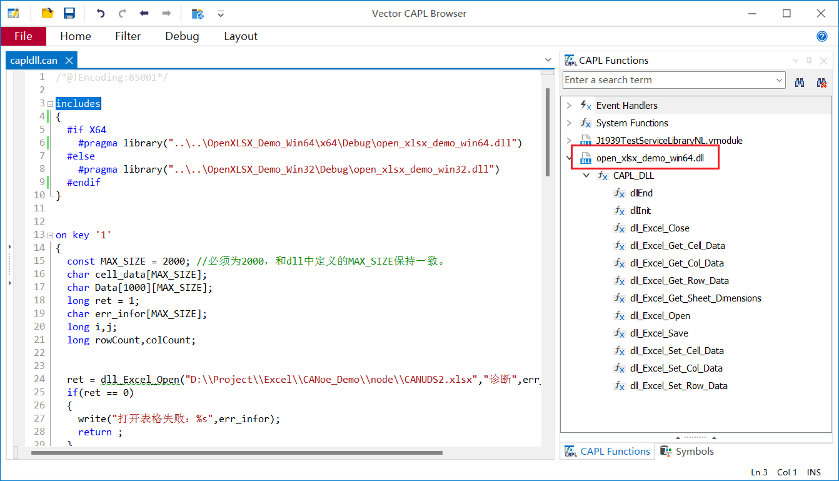The height and width of the screenshot is (481, 839).
Task: Navigate forward with the right arrow
Action: [x=166, y=13]
